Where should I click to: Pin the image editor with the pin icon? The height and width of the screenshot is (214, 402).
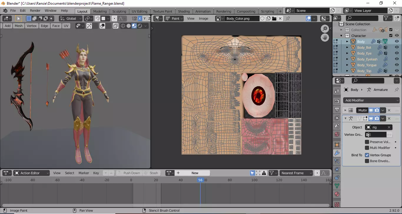coord(288,18)
